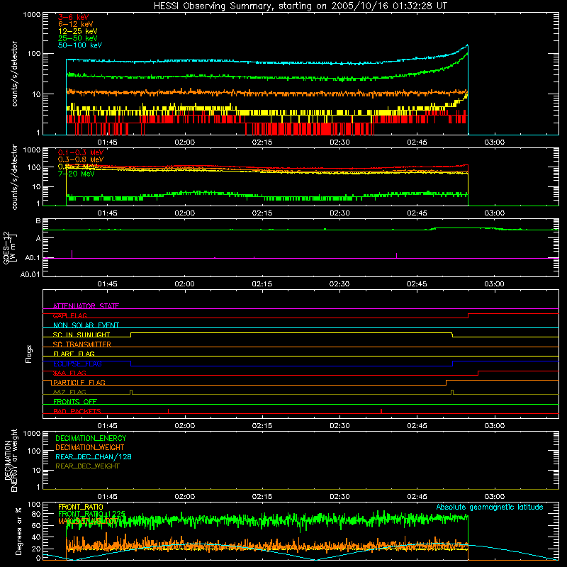This screenshot has width=567, height=567.
Task: Select the FRONTS_OFF flag label
Action: coord(75,401)
